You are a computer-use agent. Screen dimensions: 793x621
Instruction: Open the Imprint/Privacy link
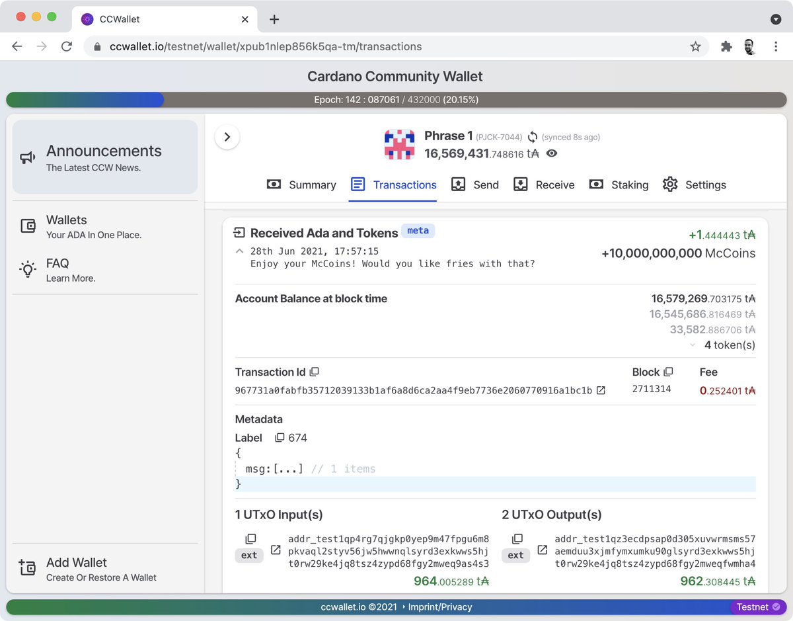tap(440, 606)
